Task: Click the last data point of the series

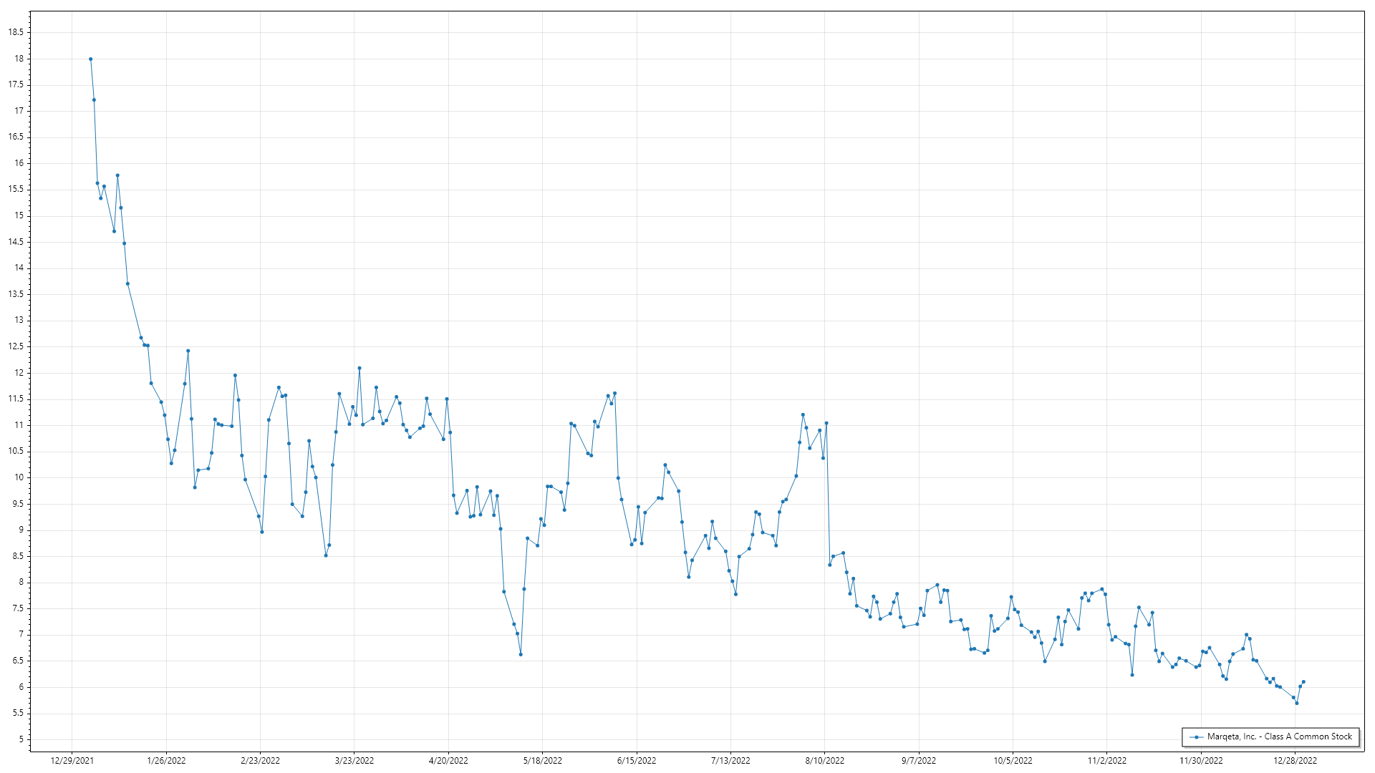Action: coord(1303,682)
